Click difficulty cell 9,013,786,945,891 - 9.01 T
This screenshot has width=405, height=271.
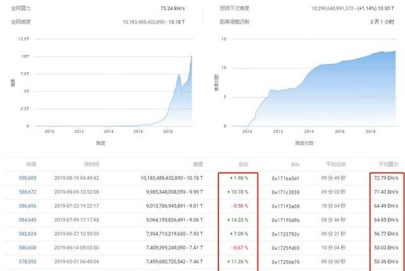click(x=174, y=206)
